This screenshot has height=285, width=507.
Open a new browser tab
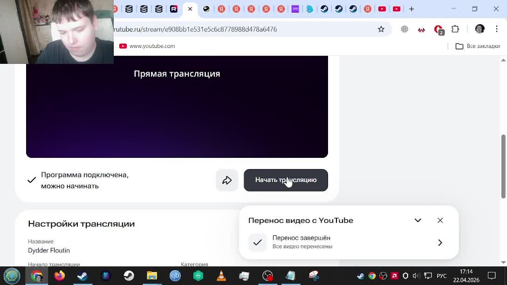click(411, 9)
